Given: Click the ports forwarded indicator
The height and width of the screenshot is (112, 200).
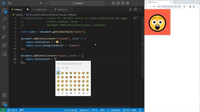Looking at the screenshot, I should coord(22,110).
